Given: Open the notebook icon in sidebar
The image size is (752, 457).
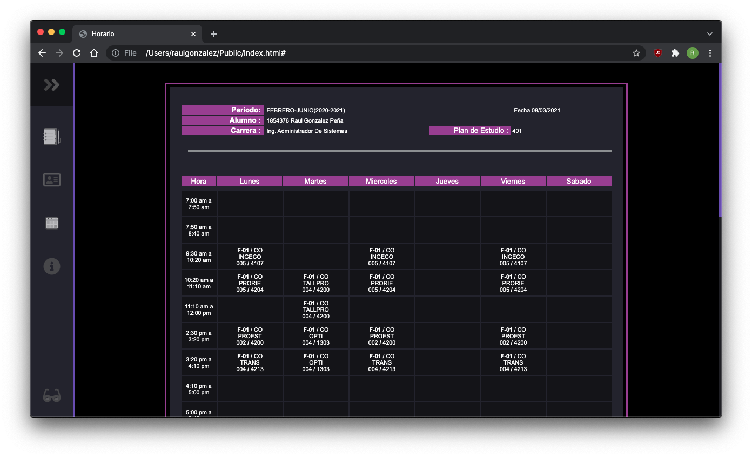Looking at the screenshot, I should click(x=52, y=137).
